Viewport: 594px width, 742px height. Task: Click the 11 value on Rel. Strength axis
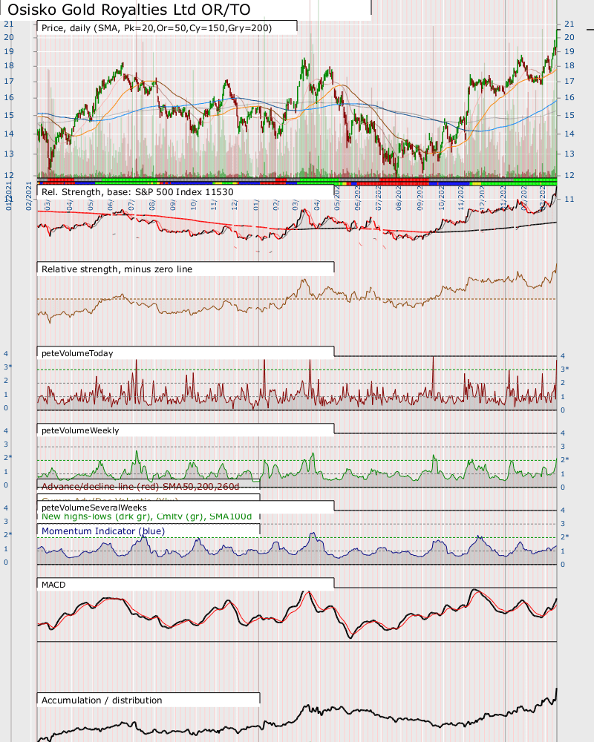569,199
